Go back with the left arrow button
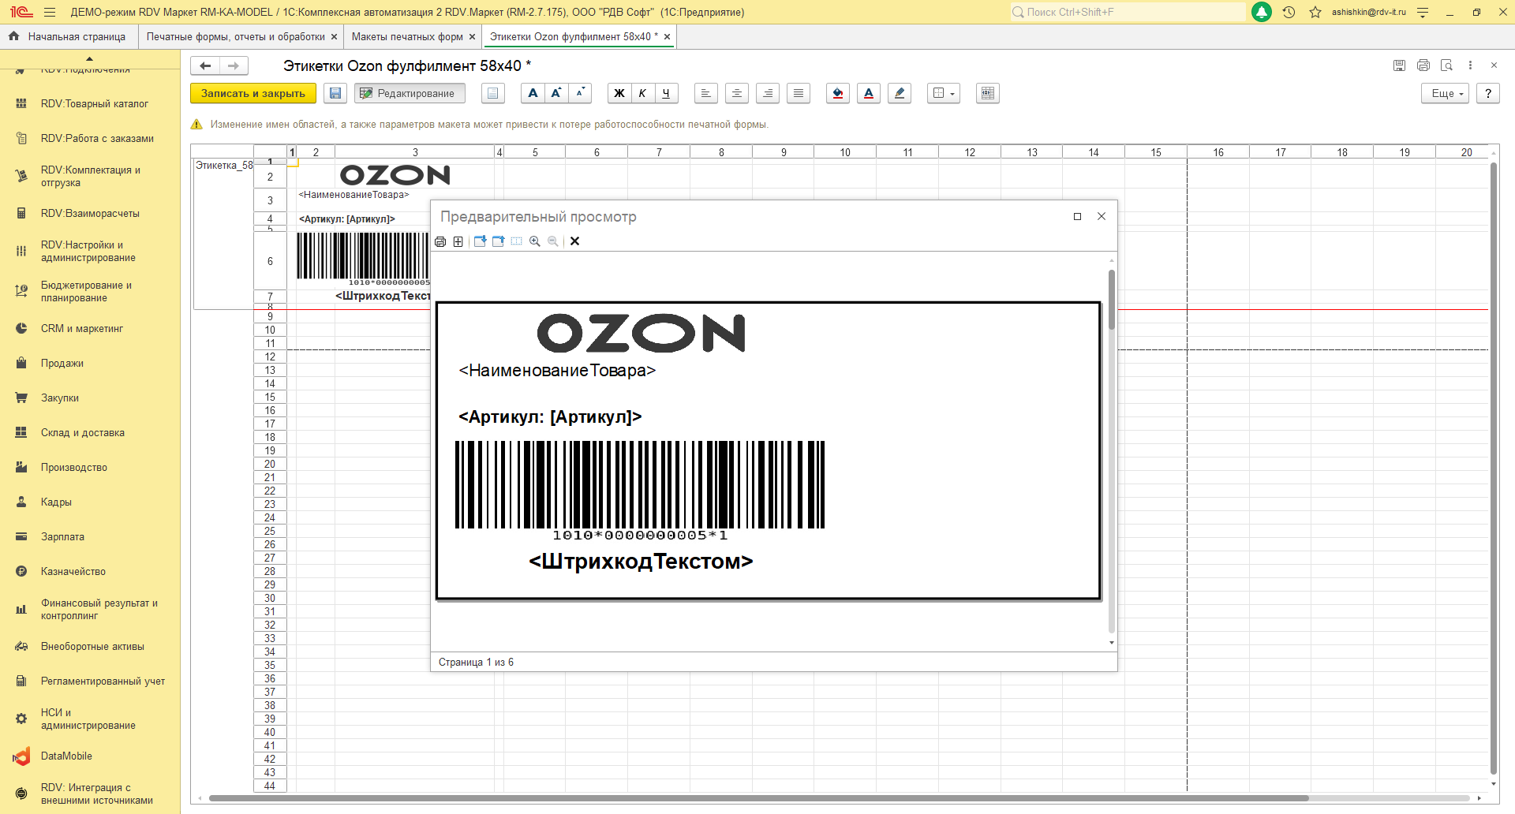Viewport: 1515px width, 814px height. point(205,66)
